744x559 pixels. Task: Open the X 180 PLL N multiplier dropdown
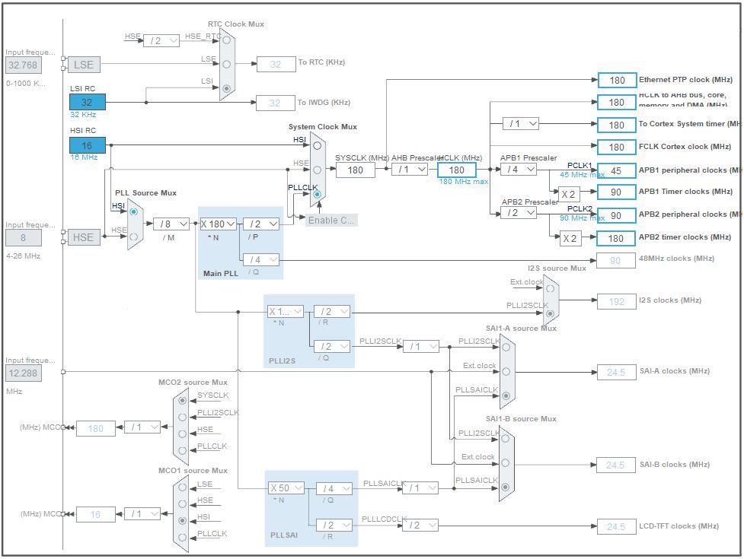[x=218, y=224]
